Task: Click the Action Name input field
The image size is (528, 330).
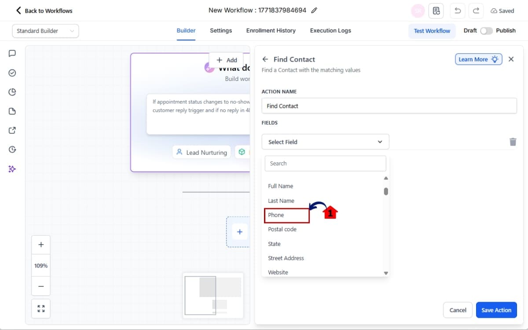Action: tap(389, 106)
